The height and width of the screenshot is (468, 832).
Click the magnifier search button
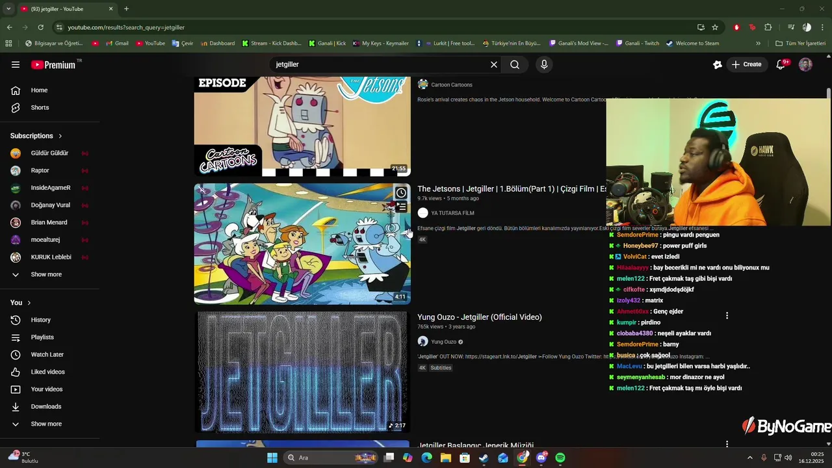(515, 64)
